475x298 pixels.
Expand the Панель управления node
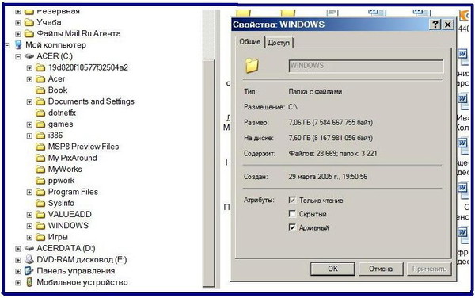(x=18, y=271)
